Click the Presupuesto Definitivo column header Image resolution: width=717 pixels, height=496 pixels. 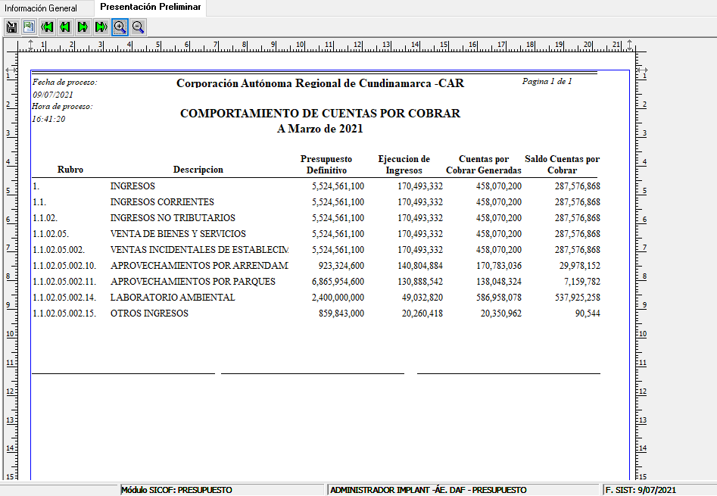[x=326, y=164]
